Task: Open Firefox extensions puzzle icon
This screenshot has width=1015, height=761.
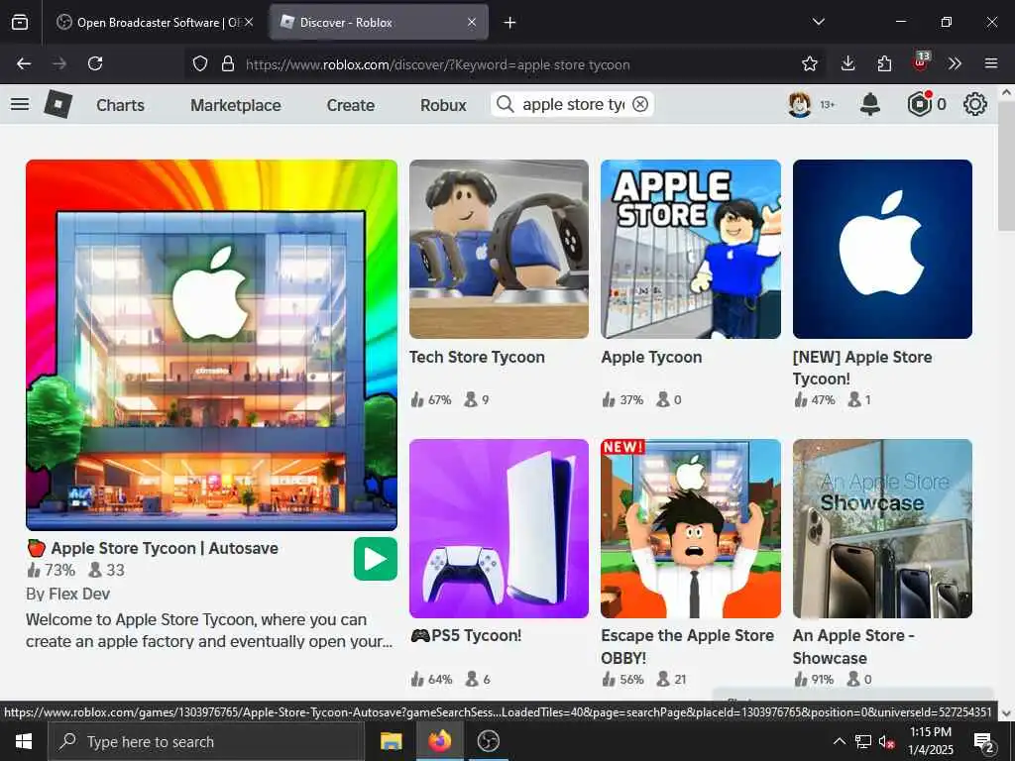Action: pos(884,63)
